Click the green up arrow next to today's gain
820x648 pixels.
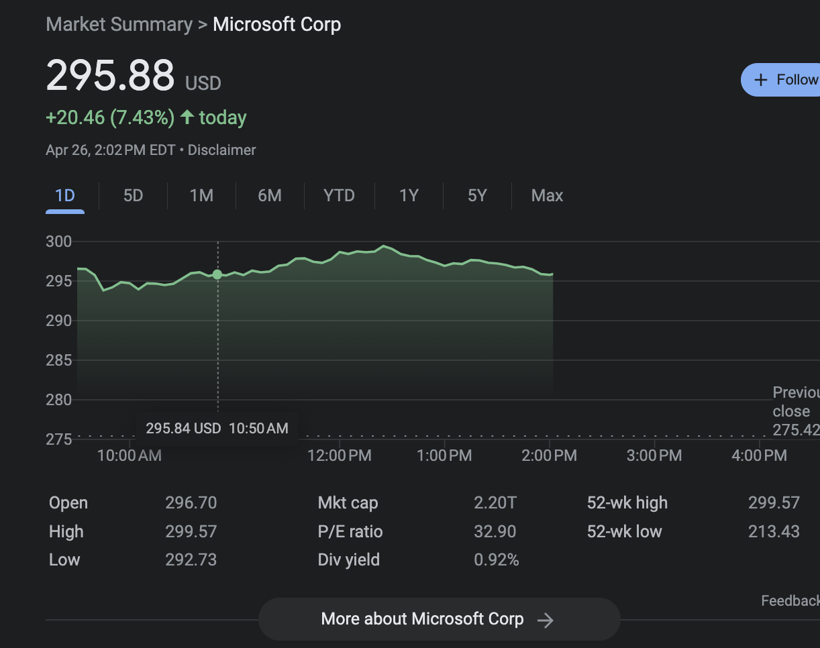[x=188, y=116]
